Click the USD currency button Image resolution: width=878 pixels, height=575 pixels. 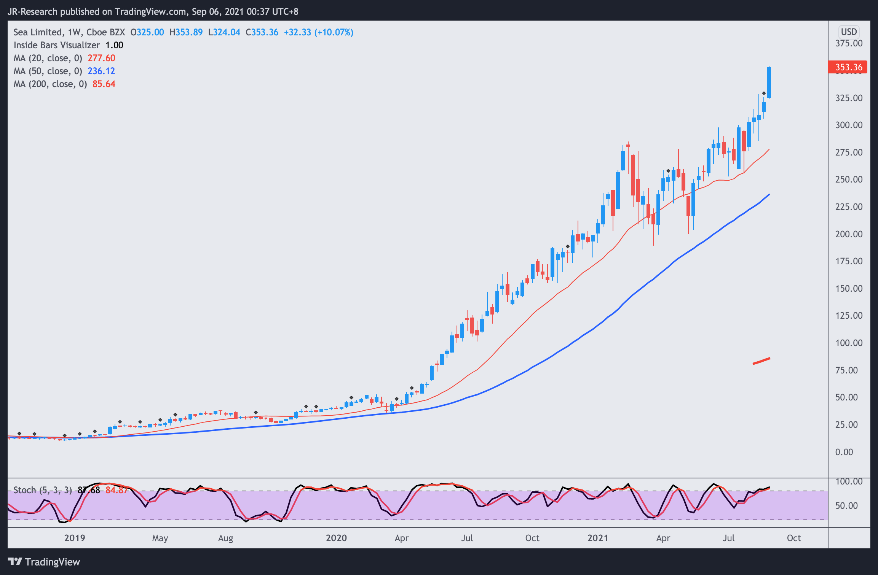point(849,32)
